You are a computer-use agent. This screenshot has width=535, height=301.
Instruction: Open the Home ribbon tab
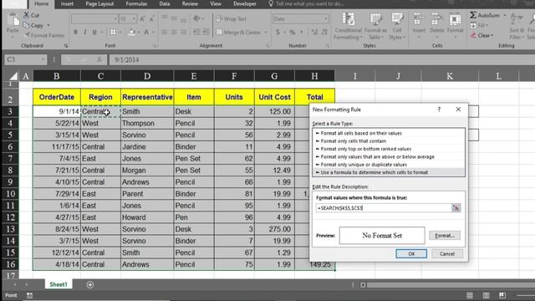(41, 3)
